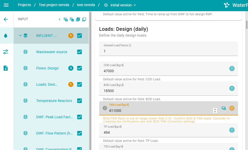
Task: Toggle the Loads: Design checkbox
Action: pyautogui.click(x=80, y=84)
